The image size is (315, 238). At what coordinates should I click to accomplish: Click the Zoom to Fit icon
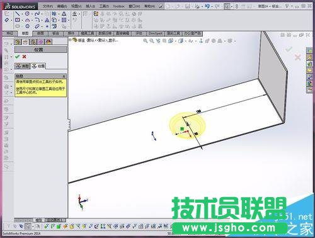[x=145, y=41]
